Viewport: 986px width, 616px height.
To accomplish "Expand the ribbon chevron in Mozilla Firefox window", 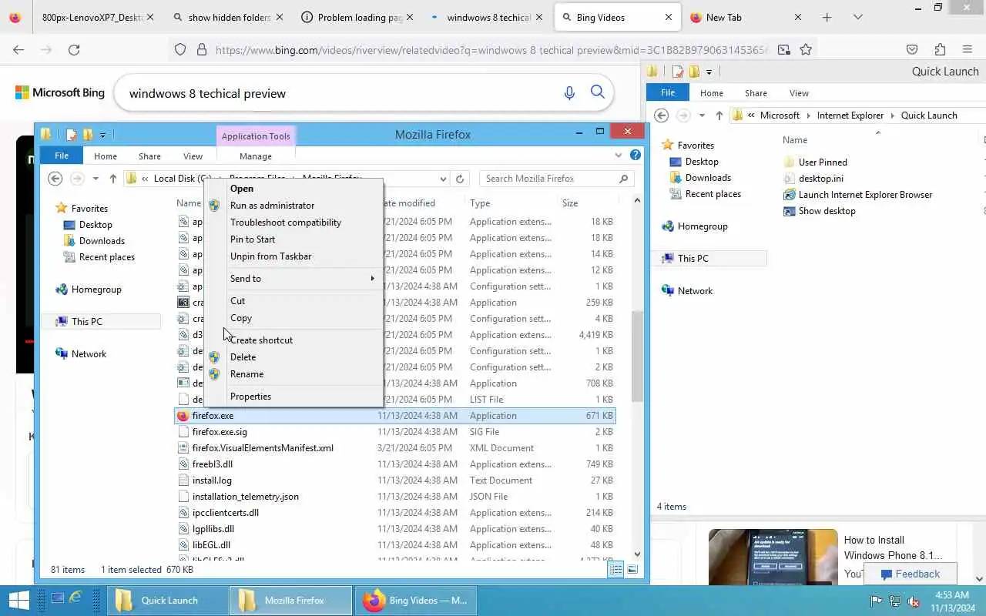I will pos(618,155).
